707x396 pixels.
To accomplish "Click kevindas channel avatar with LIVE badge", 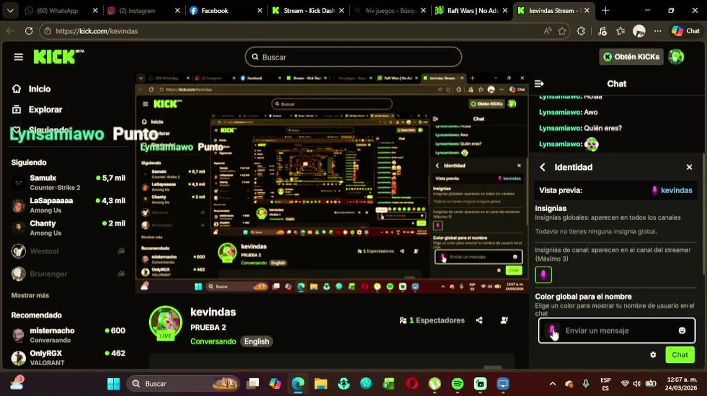I will pos(166,323).
